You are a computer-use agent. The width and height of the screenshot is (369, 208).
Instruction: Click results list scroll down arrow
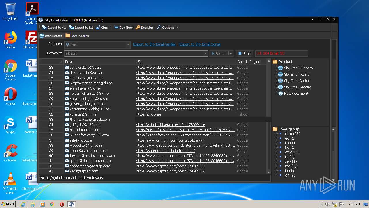[269, 172]
